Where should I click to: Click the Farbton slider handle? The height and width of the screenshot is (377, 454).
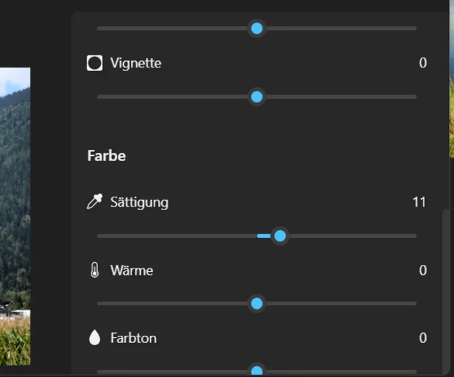(x=257, y=371)
